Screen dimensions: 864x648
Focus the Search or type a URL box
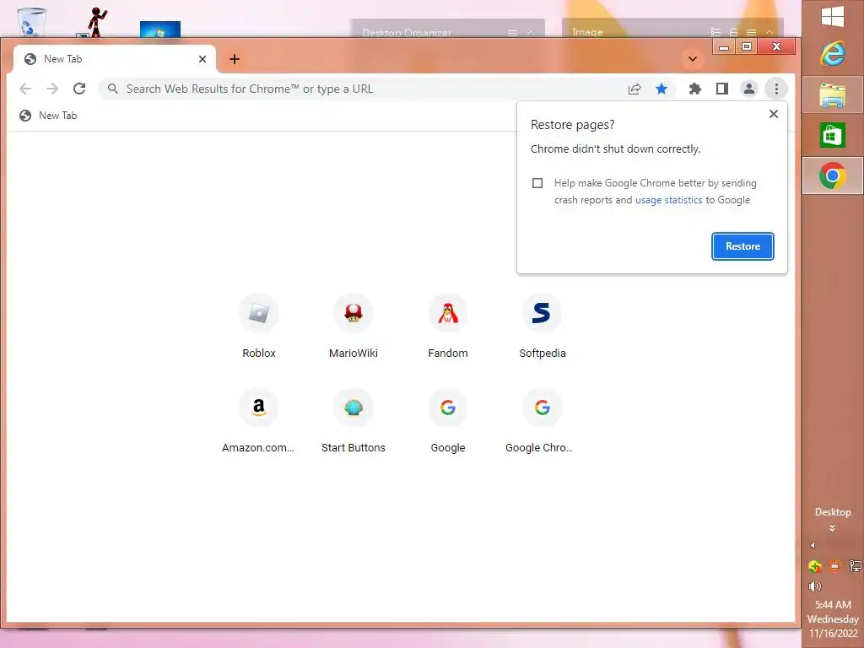tap(364, 89)
